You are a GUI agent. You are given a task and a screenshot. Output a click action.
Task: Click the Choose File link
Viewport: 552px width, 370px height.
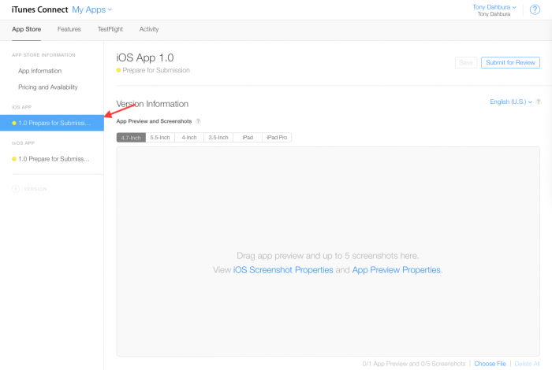click(490, 364)
